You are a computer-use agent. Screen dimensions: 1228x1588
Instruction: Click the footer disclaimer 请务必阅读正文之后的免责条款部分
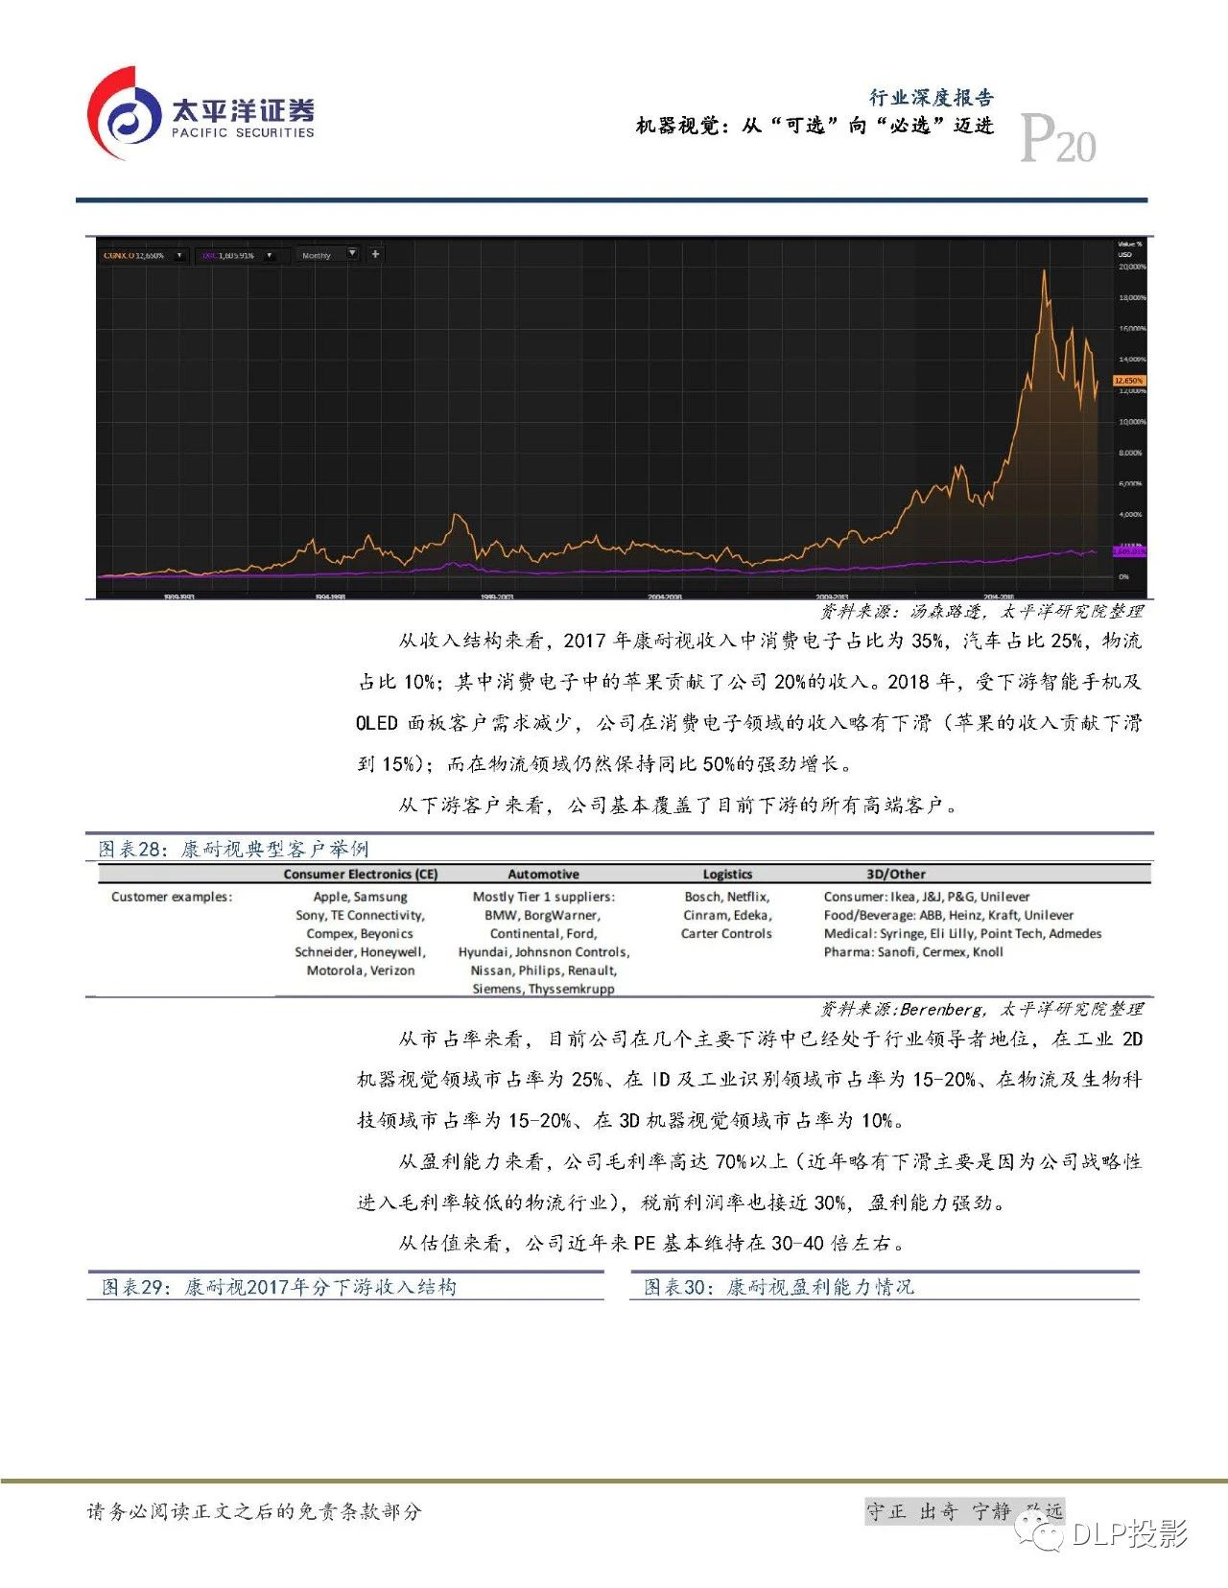pos(254,1511)
